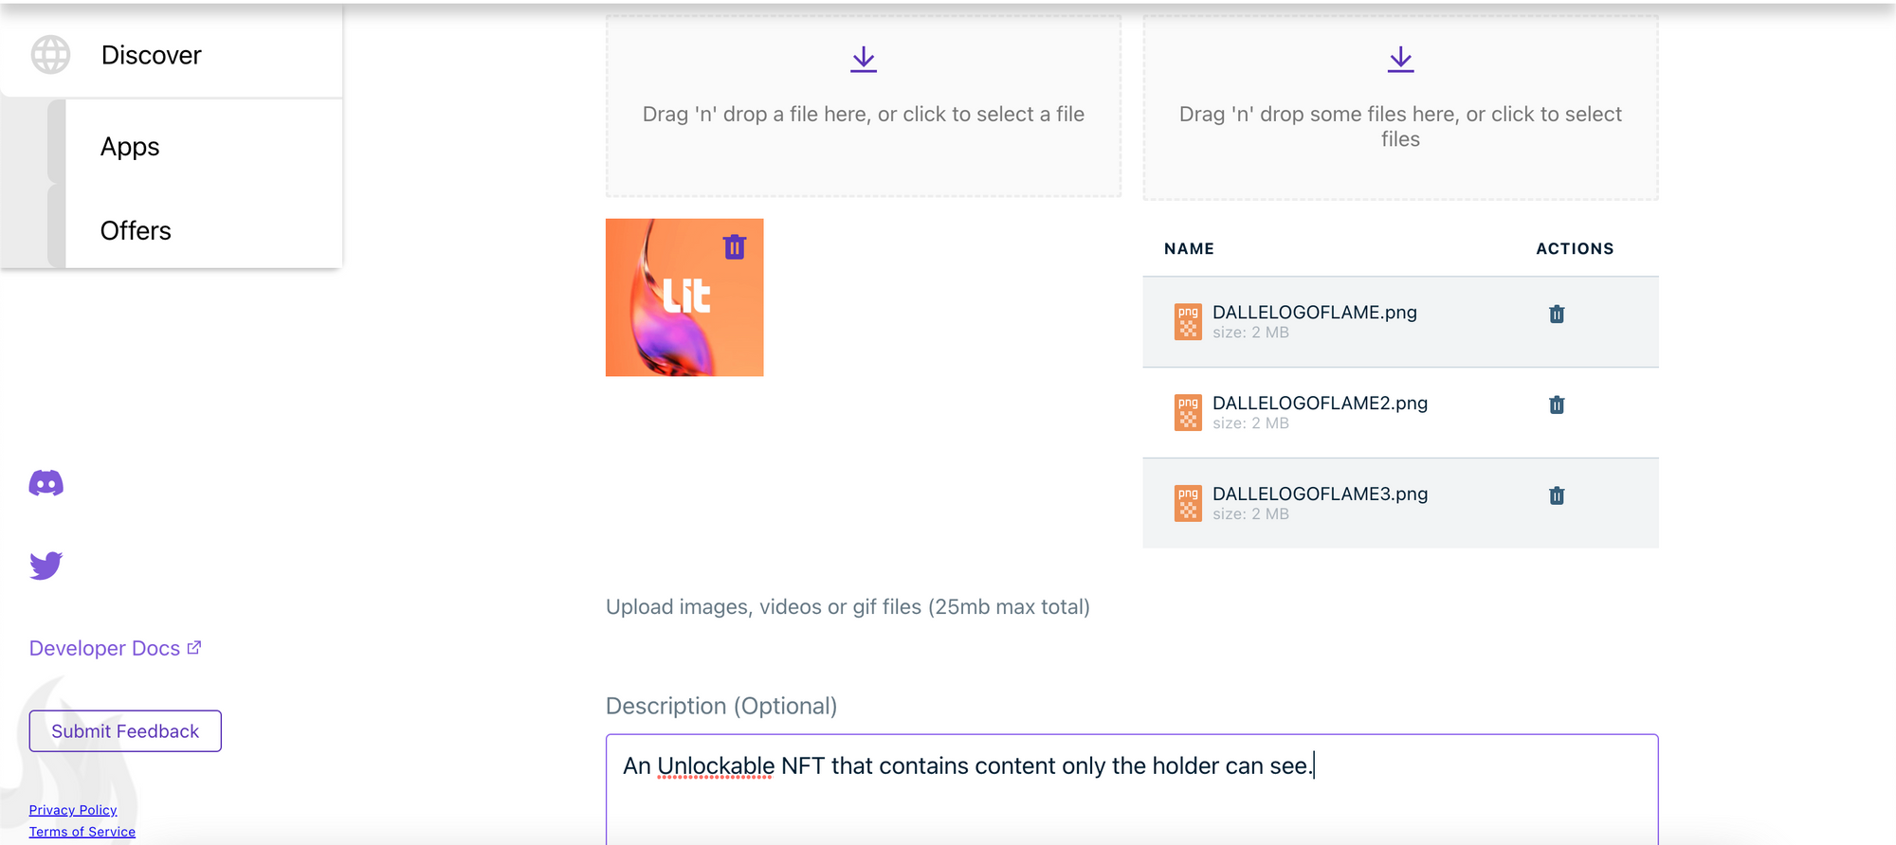
Task: Click the png file icon for DALLELOGOFLAME3.png
Action: point(1188,503)
